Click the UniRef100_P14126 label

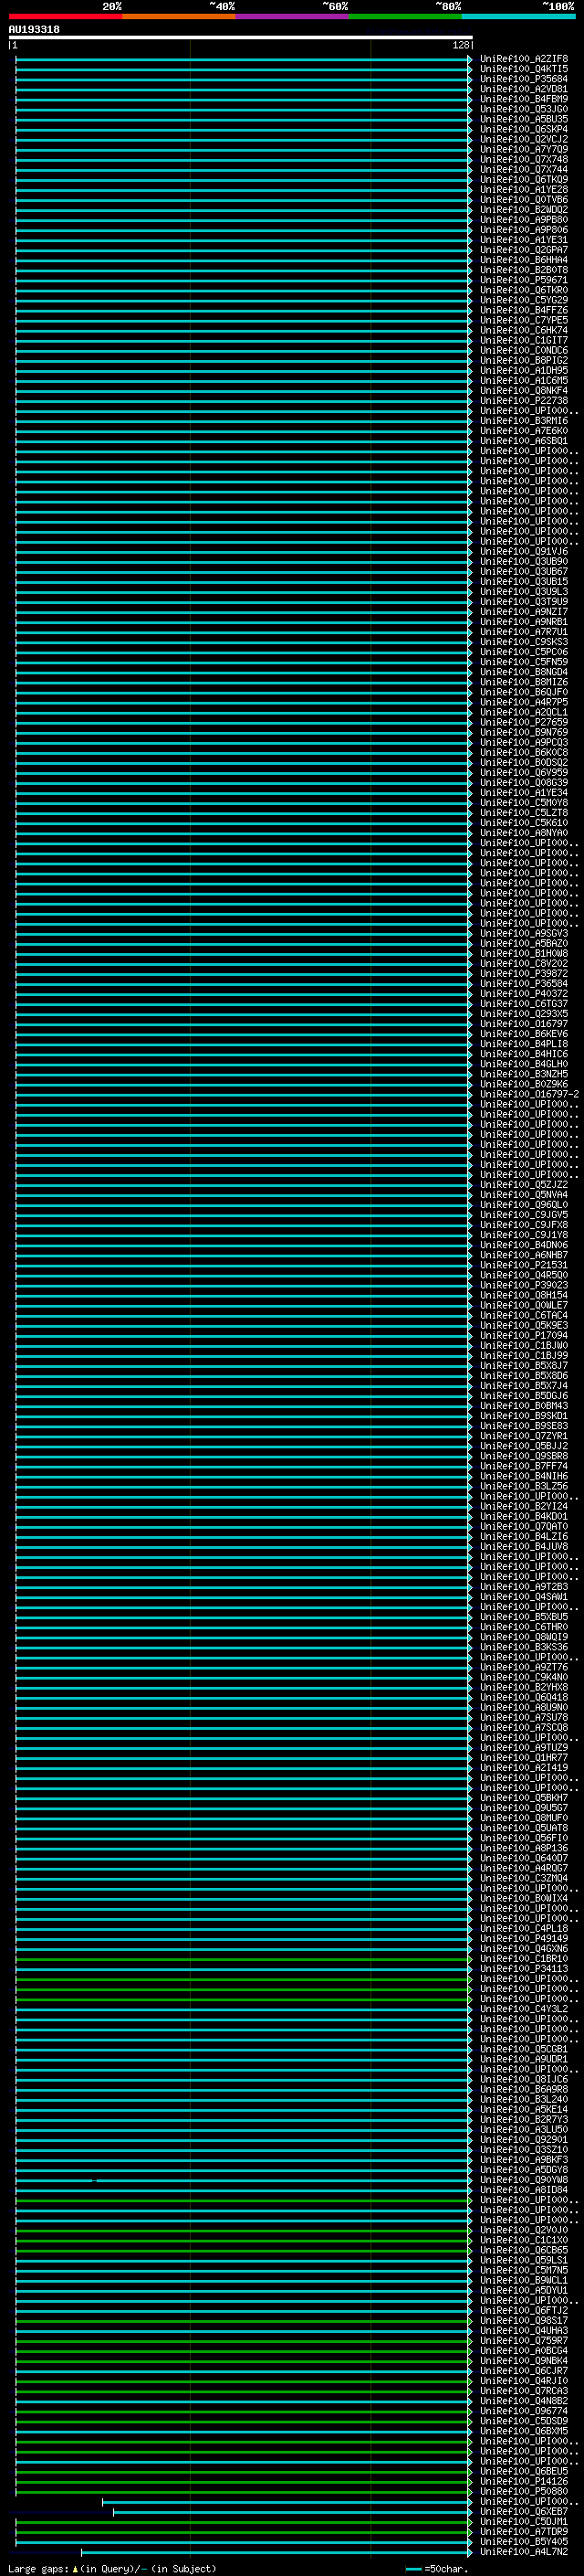pyautogui.click(x=524, y=2481)
